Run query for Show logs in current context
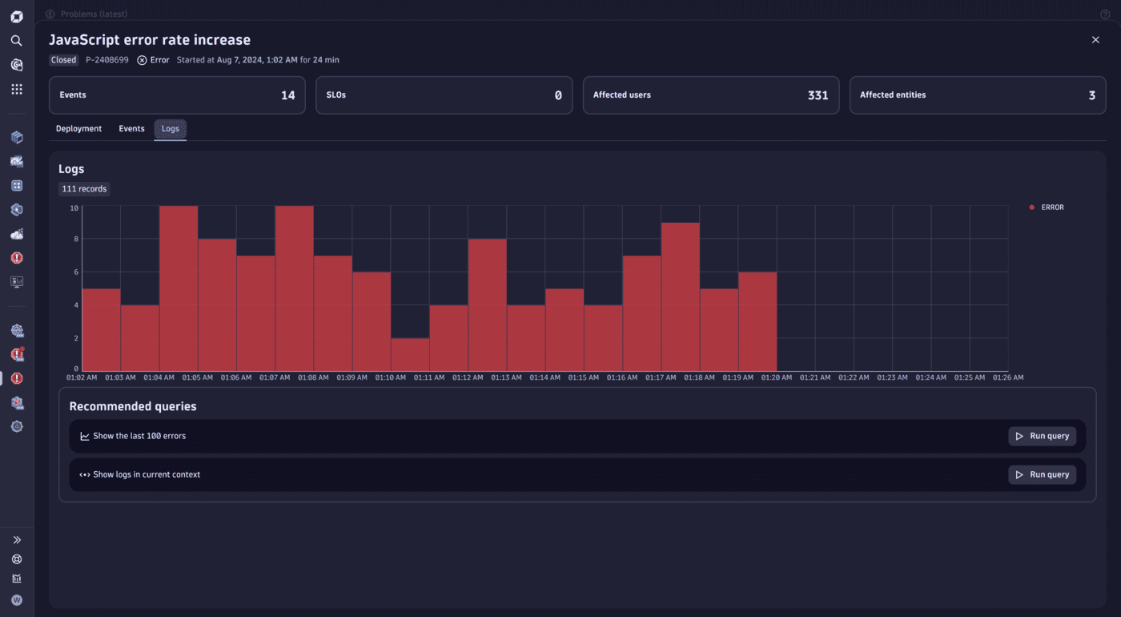Image resolution: width=1121 pixels, height=617 pixels. coord(1042,474)
